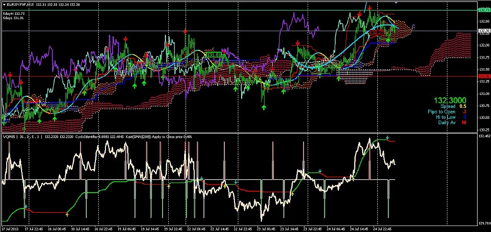Click the 19 Jul 14:45 time label
Image resolution: width=491 pixels, height=232 pixels.
click(150, 229)
